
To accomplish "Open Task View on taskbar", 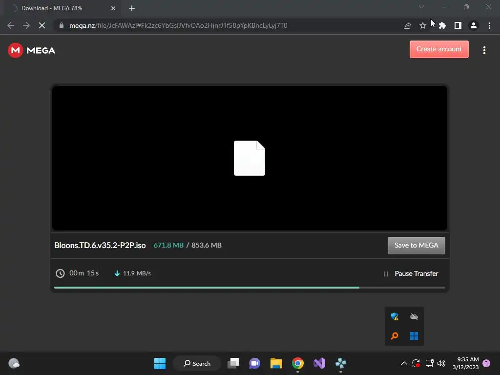I will pos(233,363).
